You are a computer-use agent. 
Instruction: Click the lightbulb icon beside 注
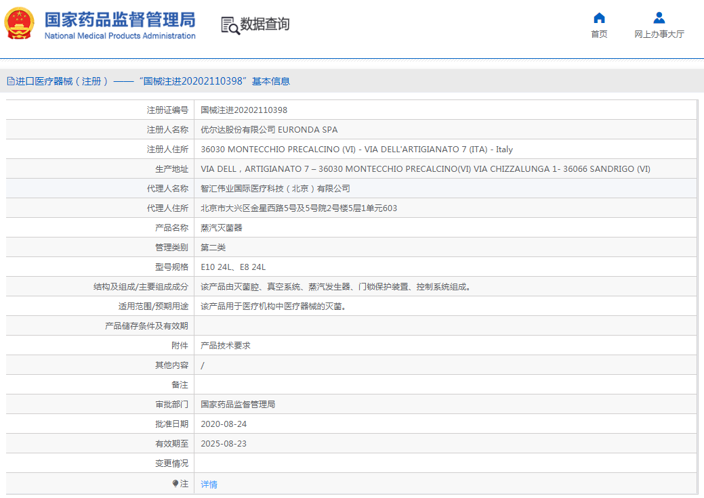click(x=175, y=484)
